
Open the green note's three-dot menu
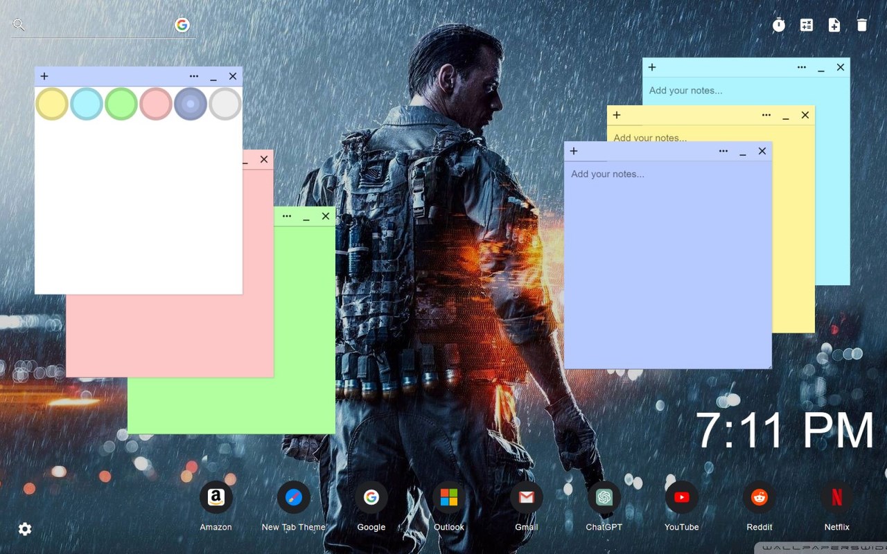coord(287,216)
